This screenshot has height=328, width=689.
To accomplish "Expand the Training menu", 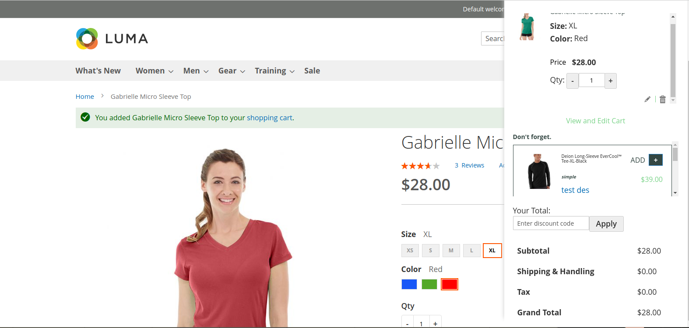I will pyautogui.click(x=274, y=71).
